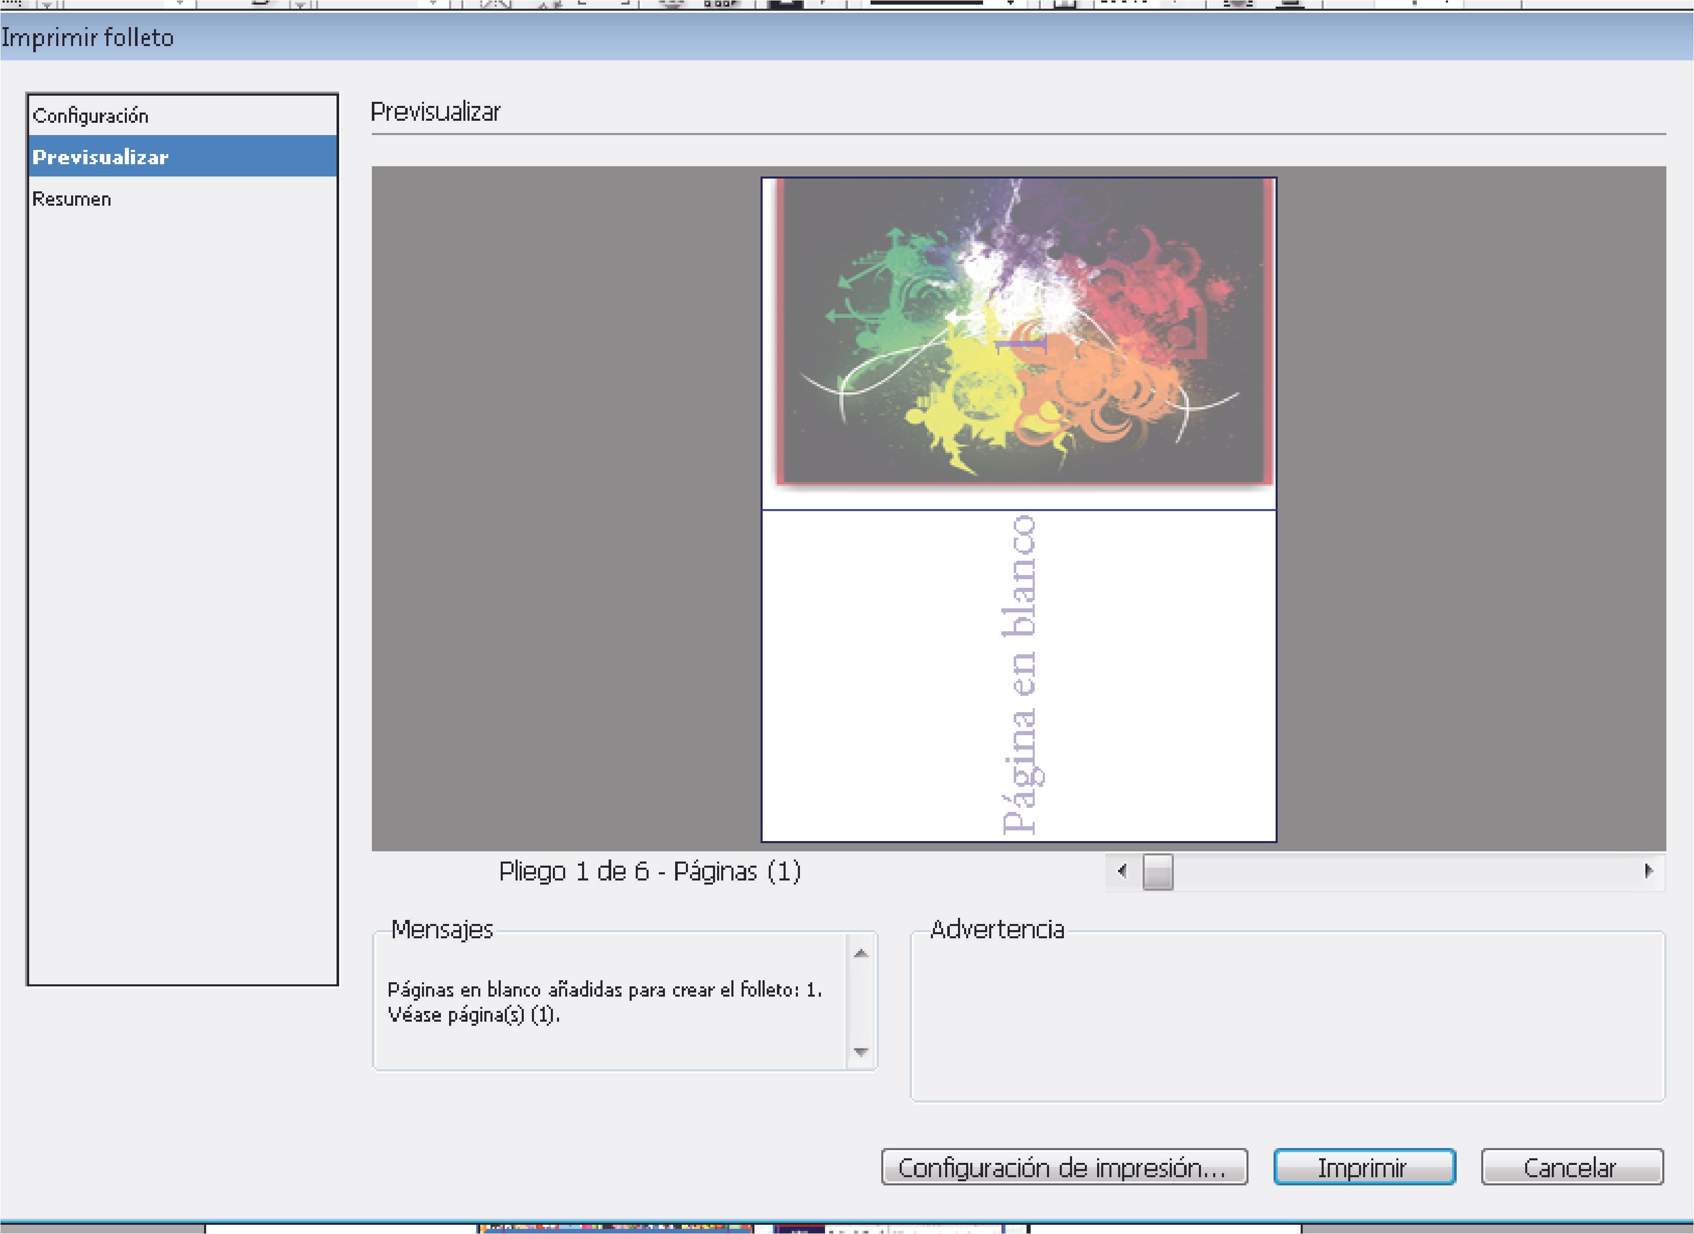The width and height of the screenshot is (1694, 1234).
Task: Click the spread scrollbar right arrow
Action: 1648,871
